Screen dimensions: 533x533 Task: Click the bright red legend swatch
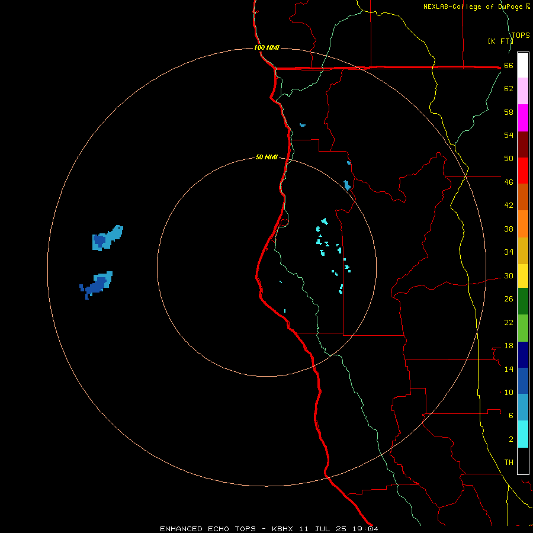pos(523,171)
